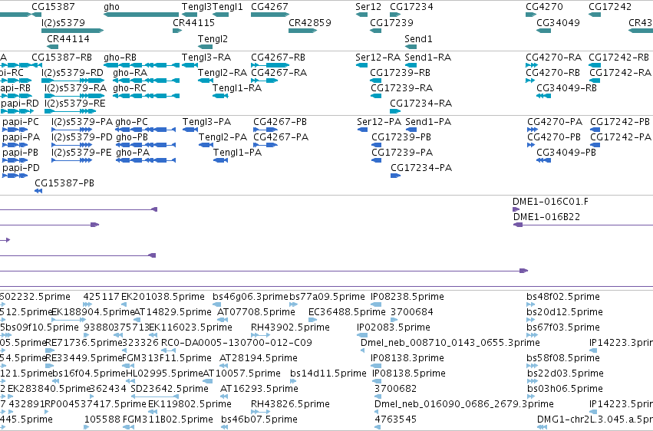Select the EC36488.5prime EST label
The image size is (653, 431).
coord(347,312)
